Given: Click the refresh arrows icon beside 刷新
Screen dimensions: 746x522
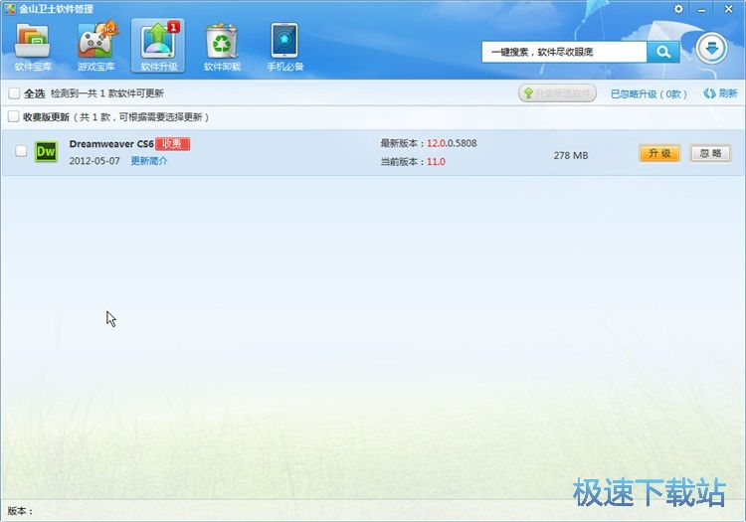Looking at the screenshot, I should pos(709,93).
